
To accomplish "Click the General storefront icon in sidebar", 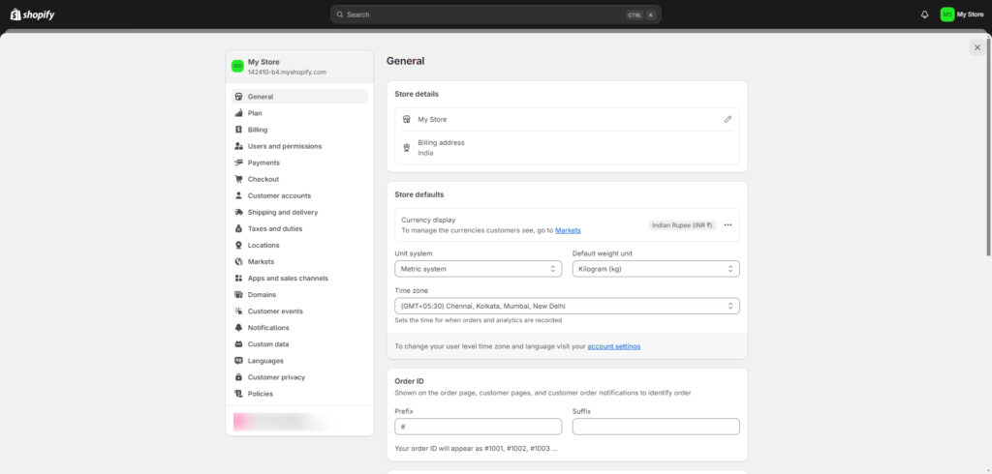I will [x=238, y=97].
